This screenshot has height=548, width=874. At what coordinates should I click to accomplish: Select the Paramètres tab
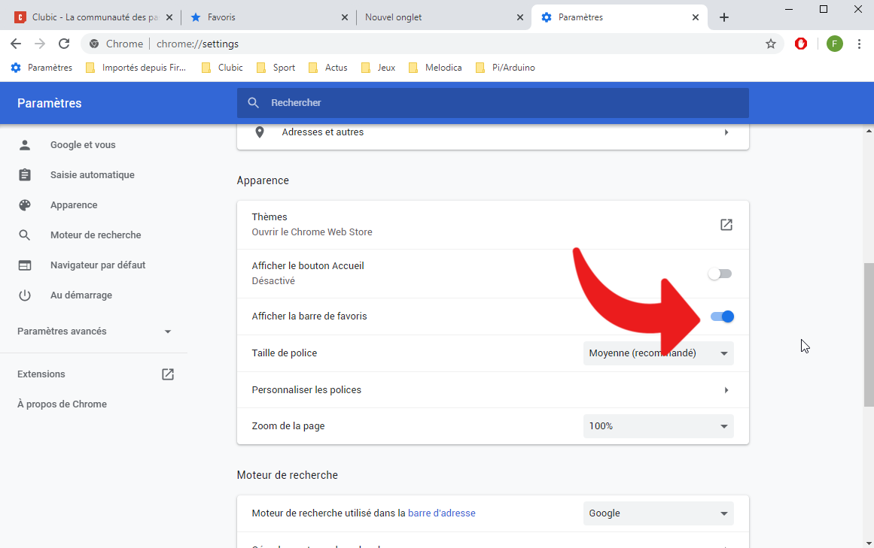(619, 17)
